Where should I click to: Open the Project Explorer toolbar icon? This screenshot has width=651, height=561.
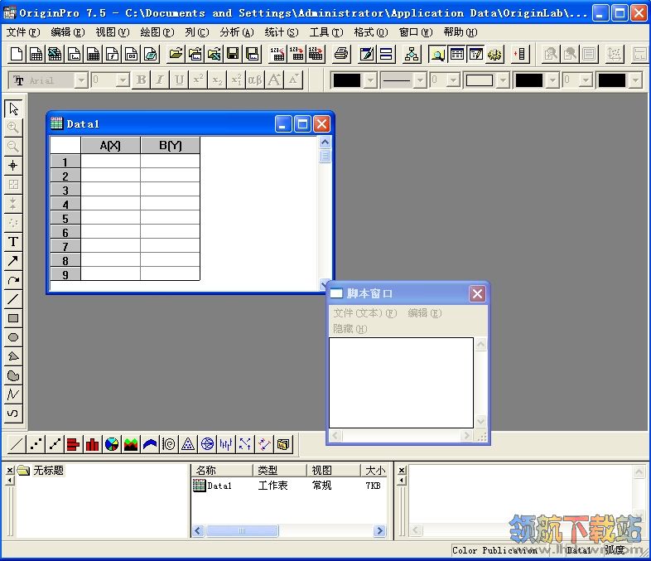pos(437,54)
